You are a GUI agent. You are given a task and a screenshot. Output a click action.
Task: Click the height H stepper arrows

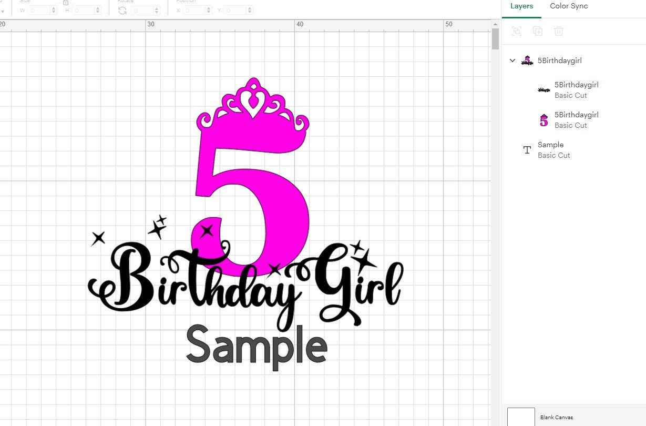[x=98, y=10]
